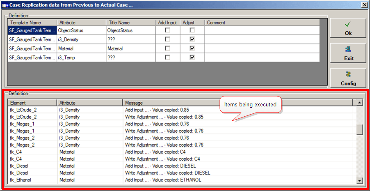370x191 pixels.
Task: Uncheck Adjust for i3_Density attribute
Action: (192, 39)
